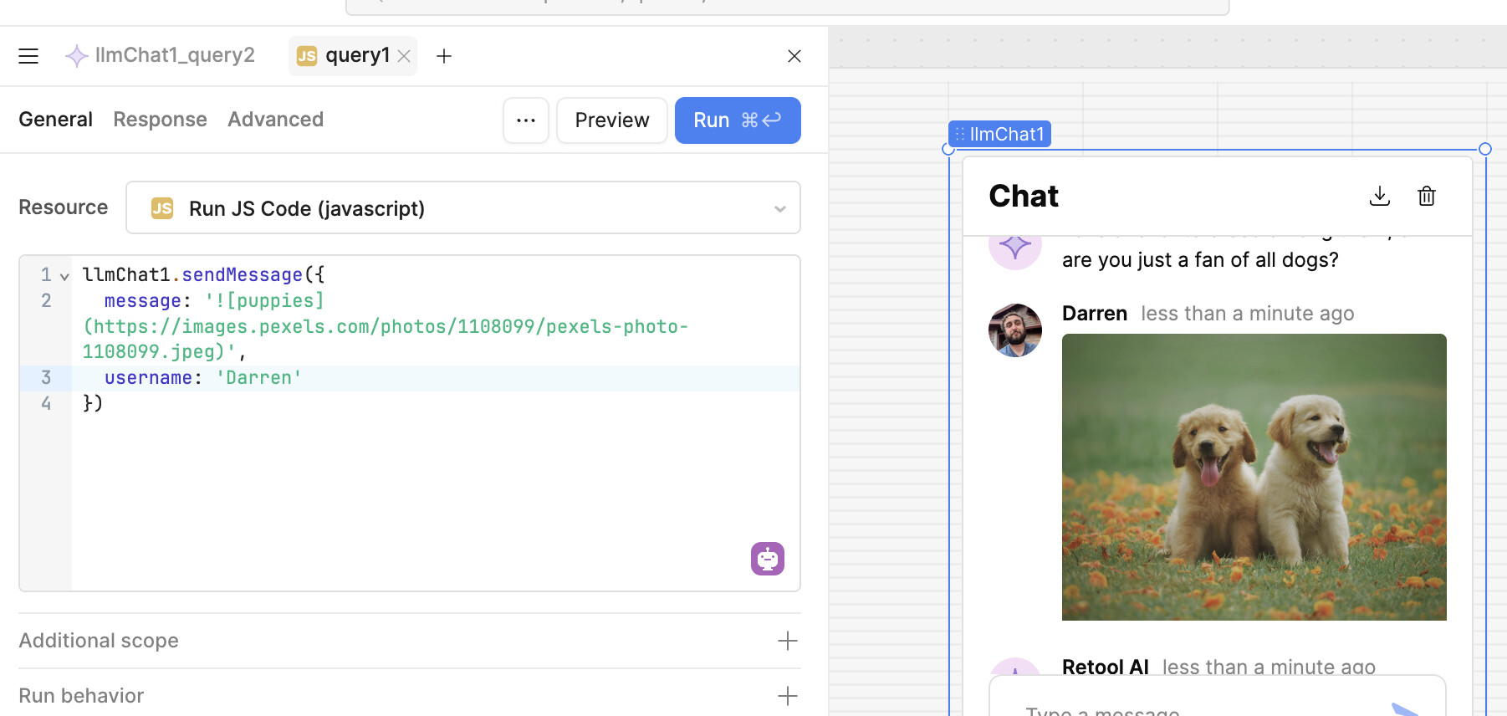Viewport: 1507px width, 716px height.
Task: Open the purple AI assistant robot icon
Action: pyautogui.click(x=768, y=559)
